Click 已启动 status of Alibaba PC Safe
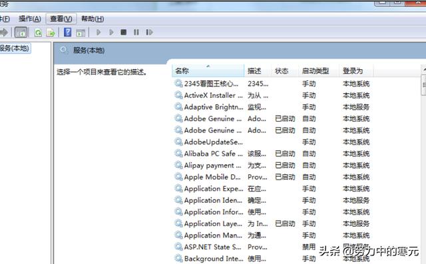426x264 pixels. coord(285,154)
